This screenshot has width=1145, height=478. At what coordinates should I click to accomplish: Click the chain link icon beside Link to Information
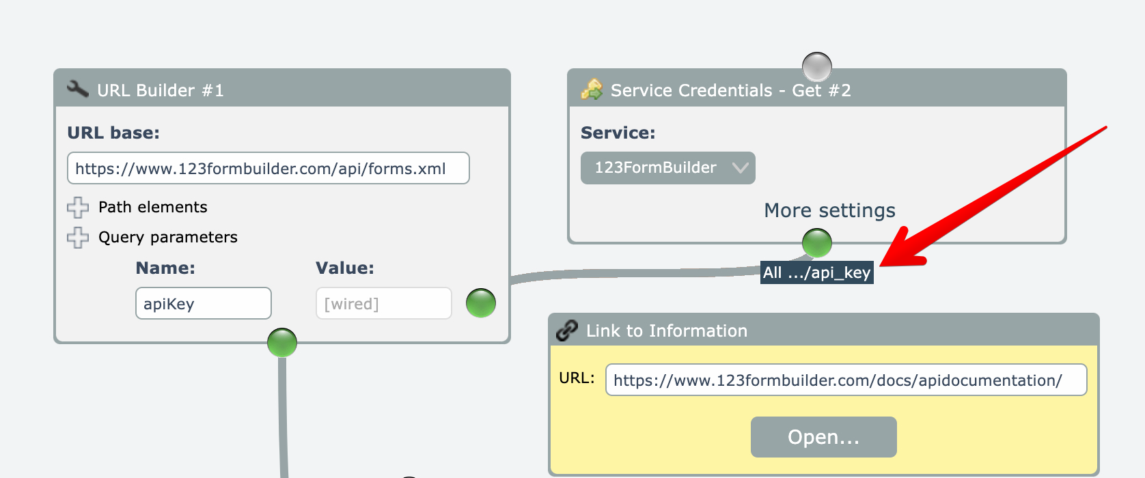pos(567,331)
